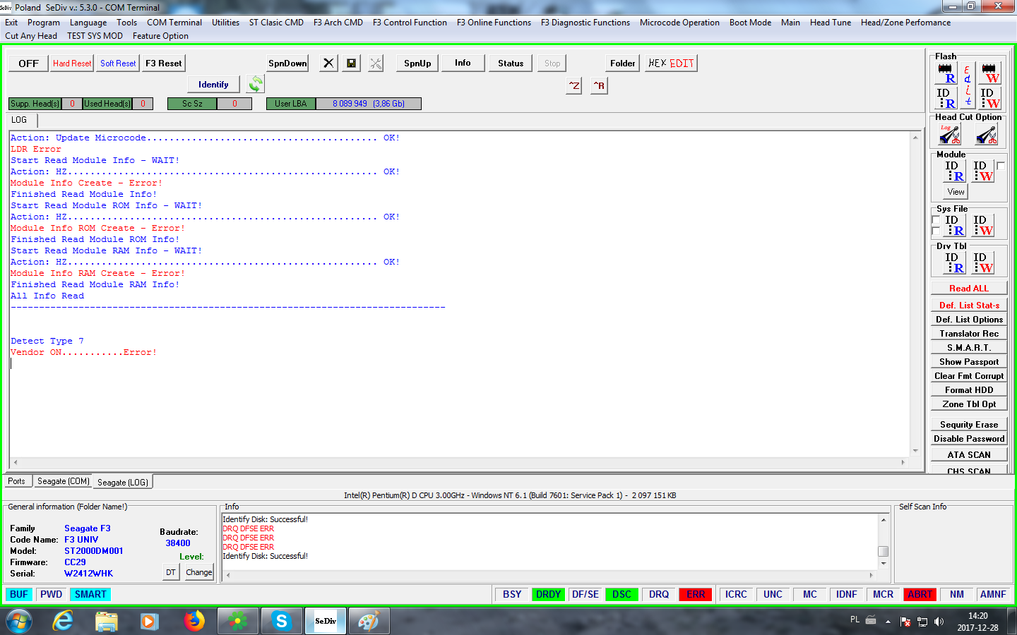1017x635 pixels.
Task: Open the COM Terminal menu
Action: [x=174, y=23]
